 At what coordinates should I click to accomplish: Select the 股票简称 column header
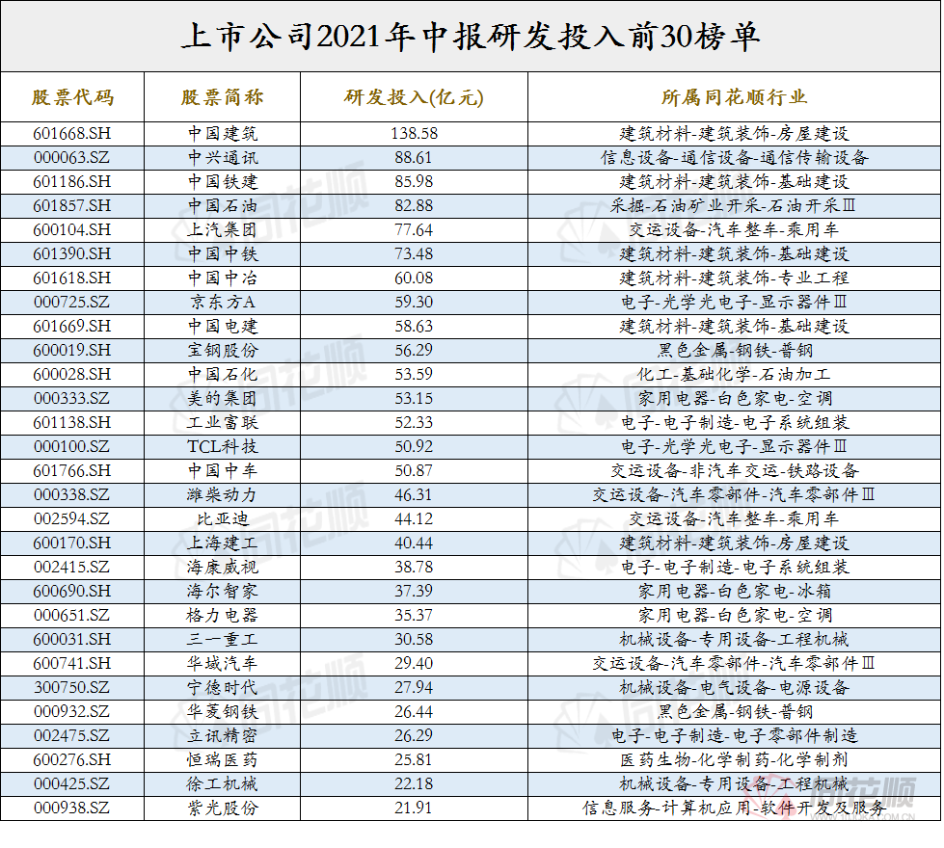click(x=222, y=97)
